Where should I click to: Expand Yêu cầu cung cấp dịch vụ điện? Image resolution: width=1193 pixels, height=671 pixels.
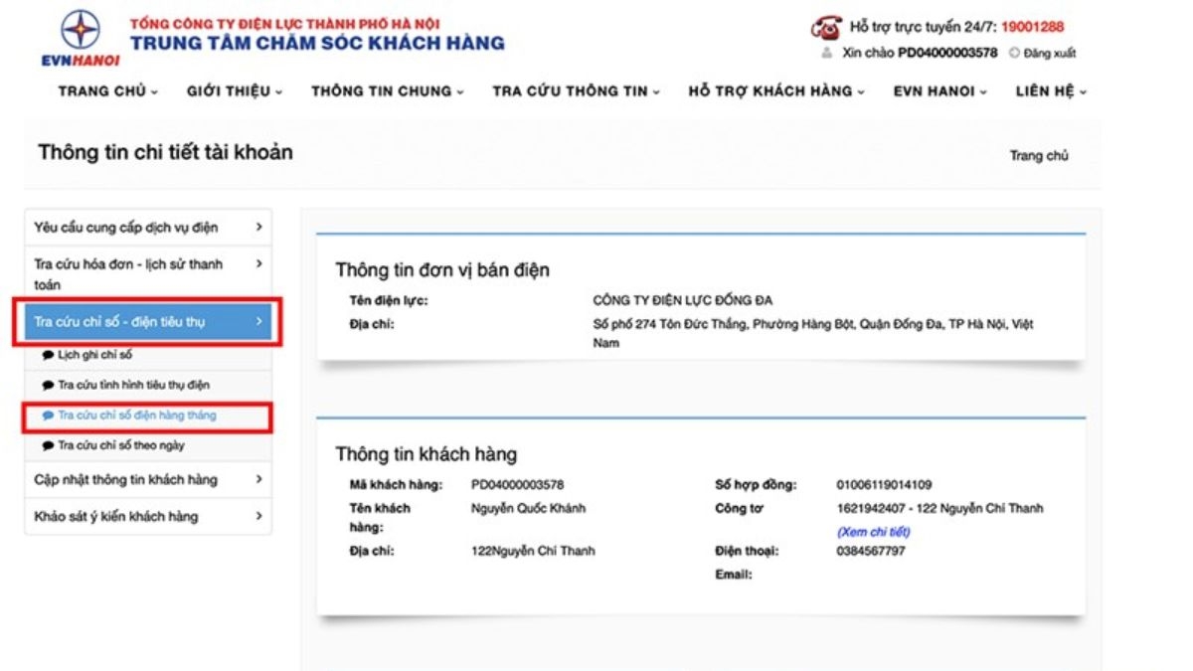pyautogui.click(x=258, y=228)
